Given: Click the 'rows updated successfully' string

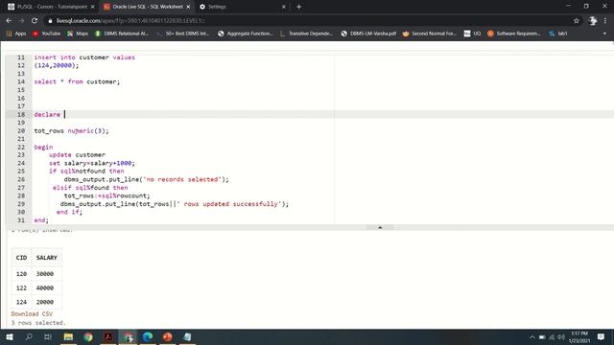Looking at the screenshot, I should click(229, 204).
